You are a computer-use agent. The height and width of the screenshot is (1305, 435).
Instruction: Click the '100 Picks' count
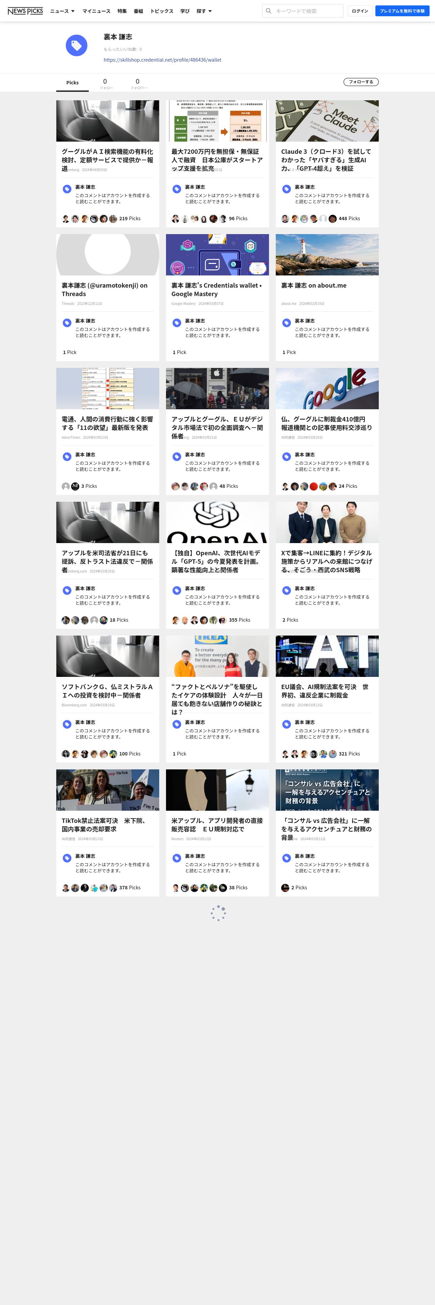coord(130,754)
